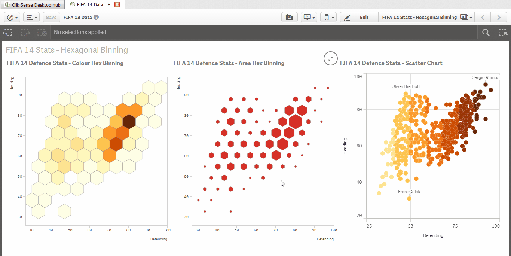
Task: Expand Area Hex Binning chart to fullscreen
Action: click(x=330, y=58)
